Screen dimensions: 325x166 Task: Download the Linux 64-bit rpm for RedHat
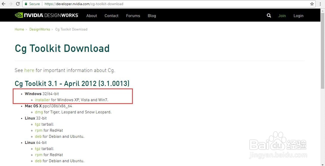39,155
